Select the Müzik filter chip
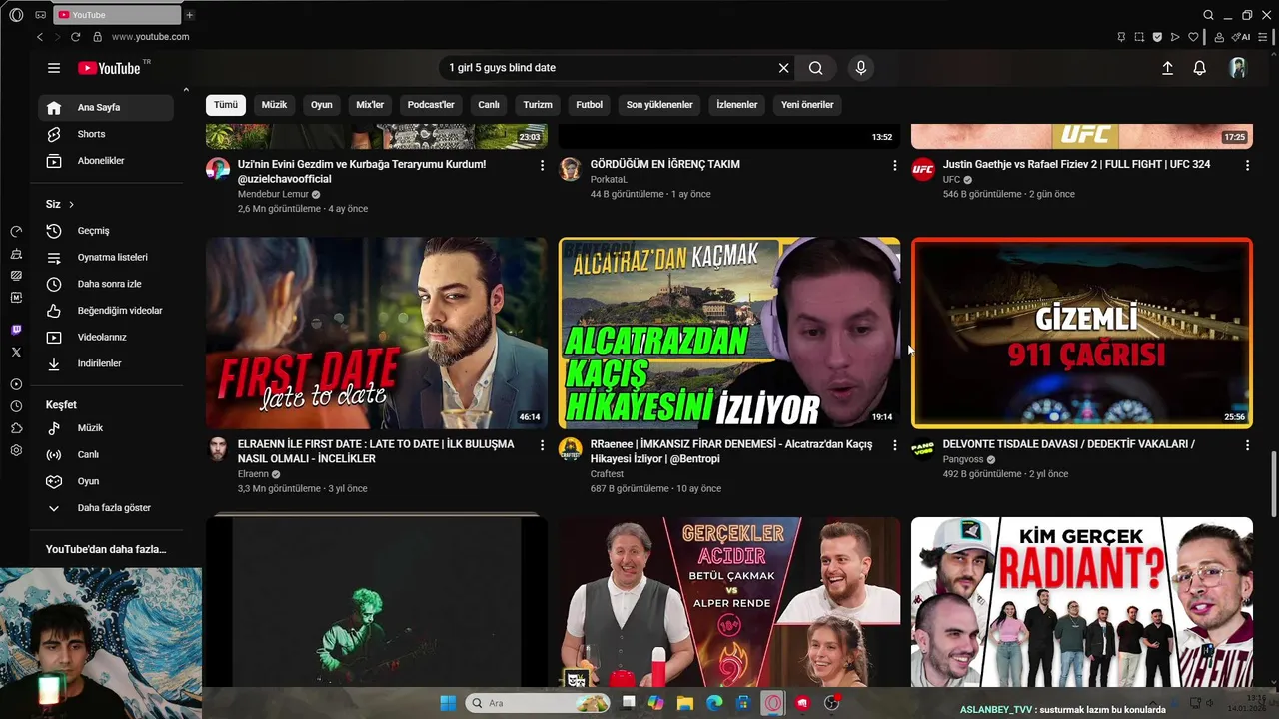The image size is (1279, 719). tap(274, 105)
